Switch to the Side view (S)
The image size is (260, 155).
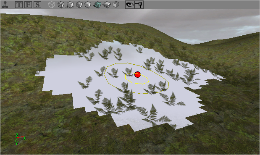pyautogui.click(x=37, y=5)
